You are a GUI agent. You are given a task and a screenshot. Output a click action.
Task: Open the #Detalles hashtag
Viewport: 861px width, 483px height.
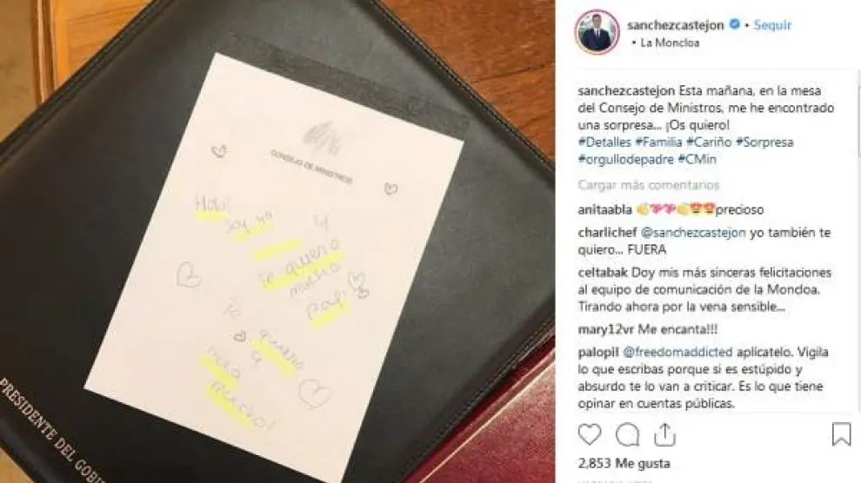604,142
